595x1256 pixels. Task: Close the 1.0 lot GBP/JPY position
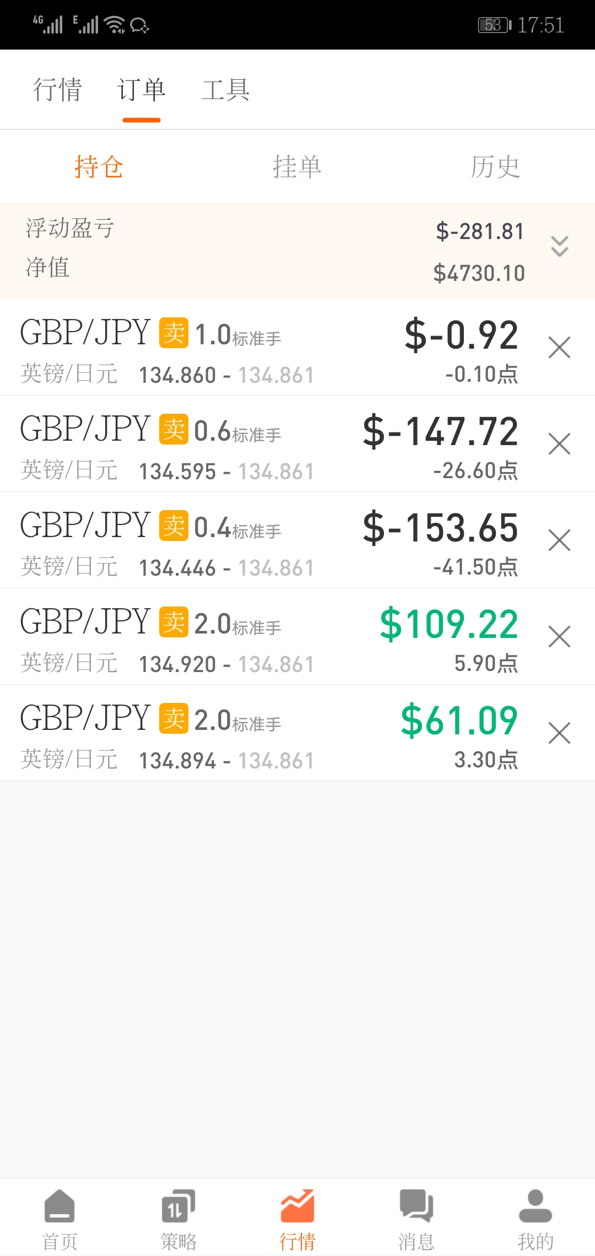coord(559,348)
